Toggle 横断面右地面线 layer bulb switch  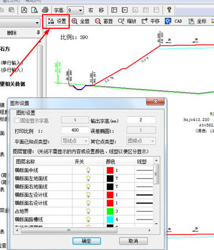pos(88,186)
